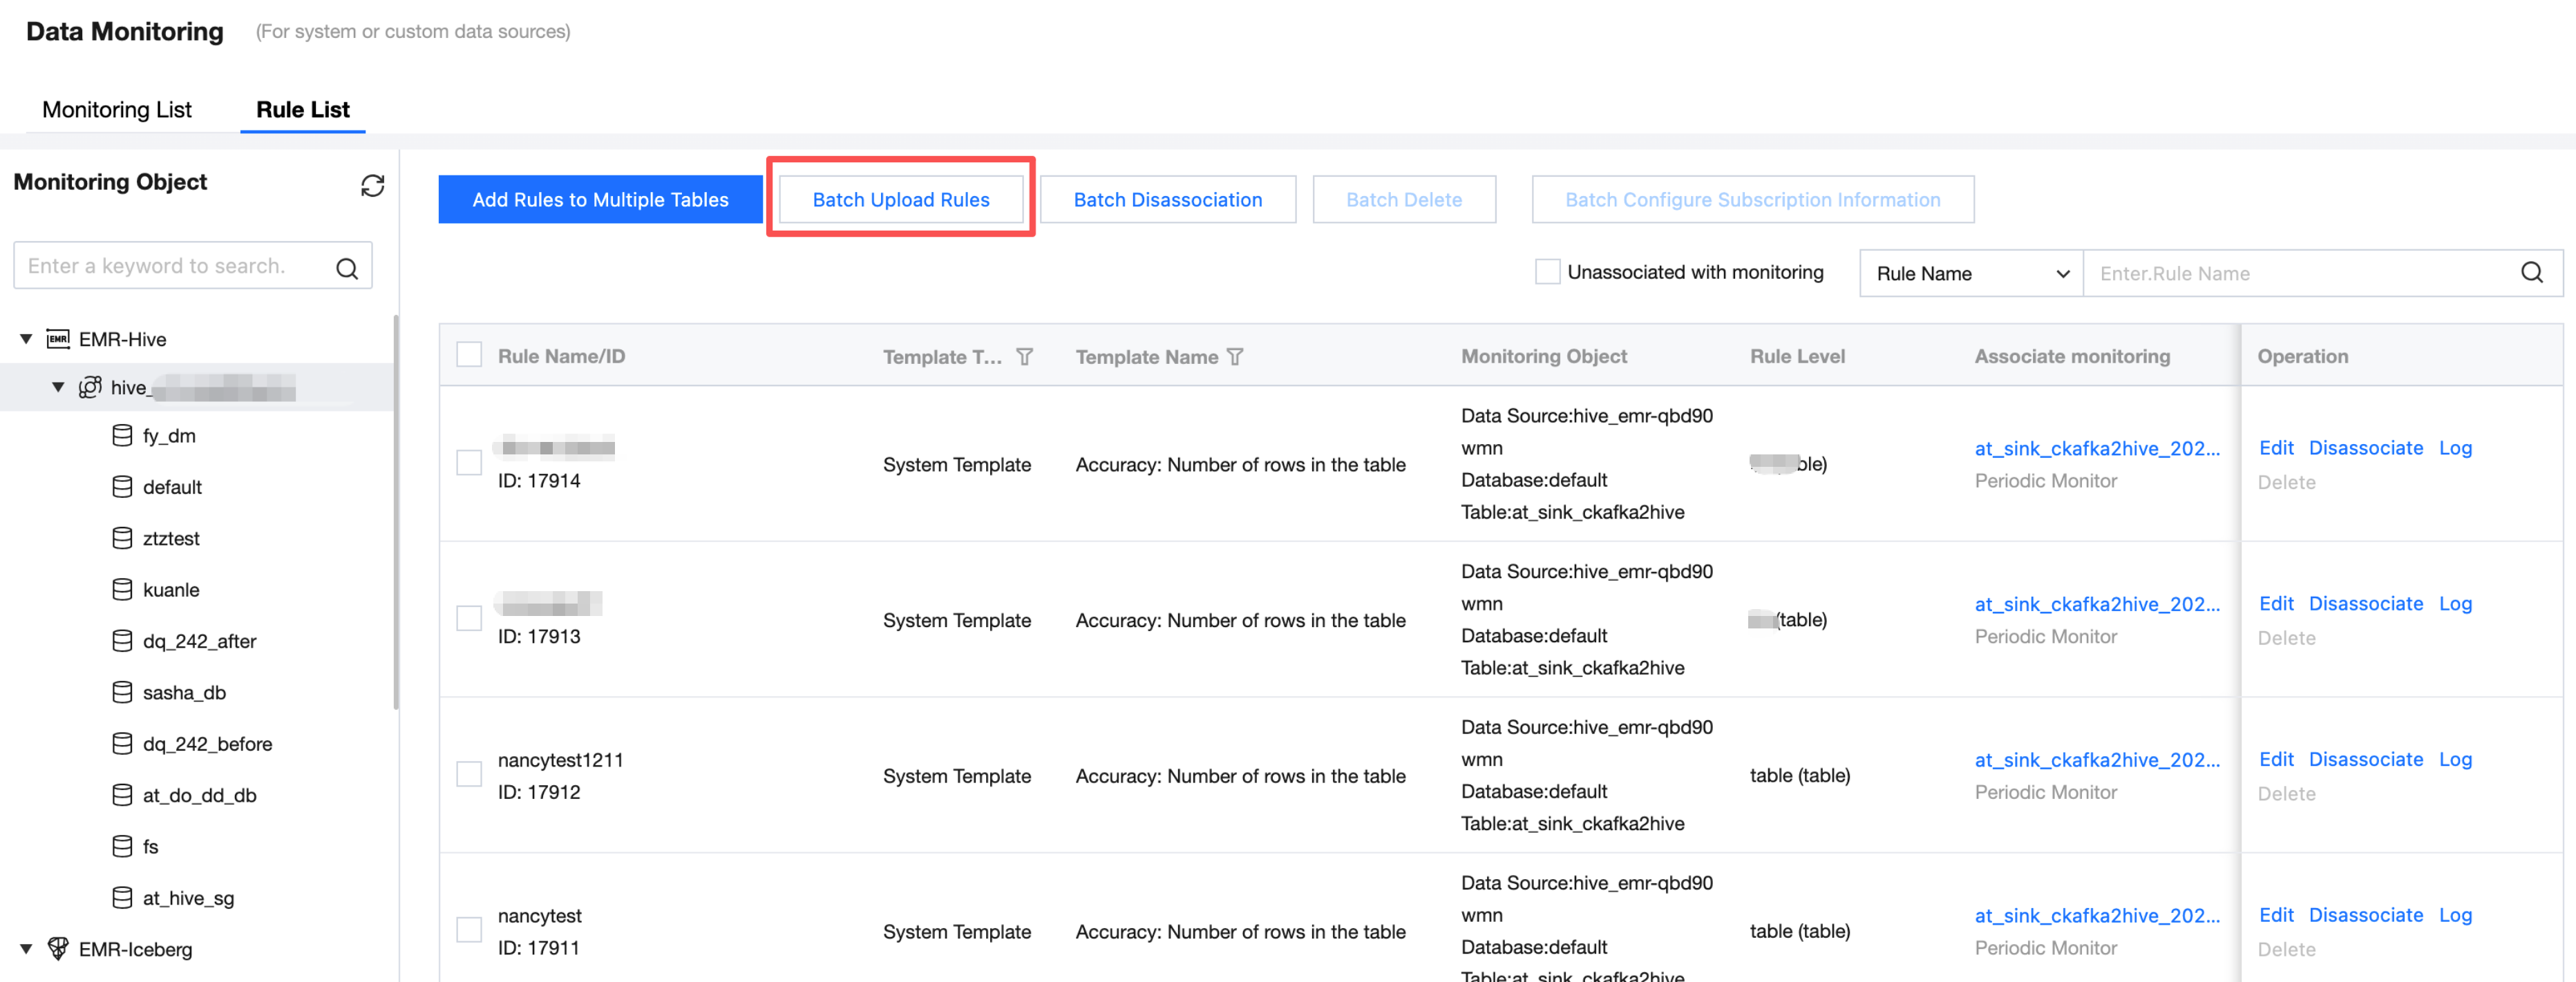
Task: Click the search icon in Monitoring Object search
Action: (x=347, y=268)
